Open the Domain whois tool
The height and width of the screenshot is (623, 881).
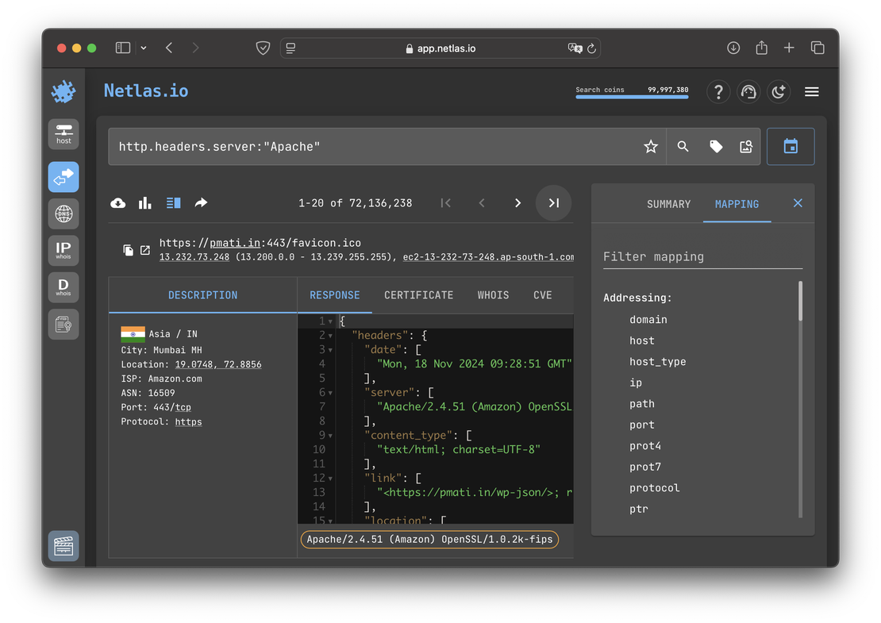point(63,287)
